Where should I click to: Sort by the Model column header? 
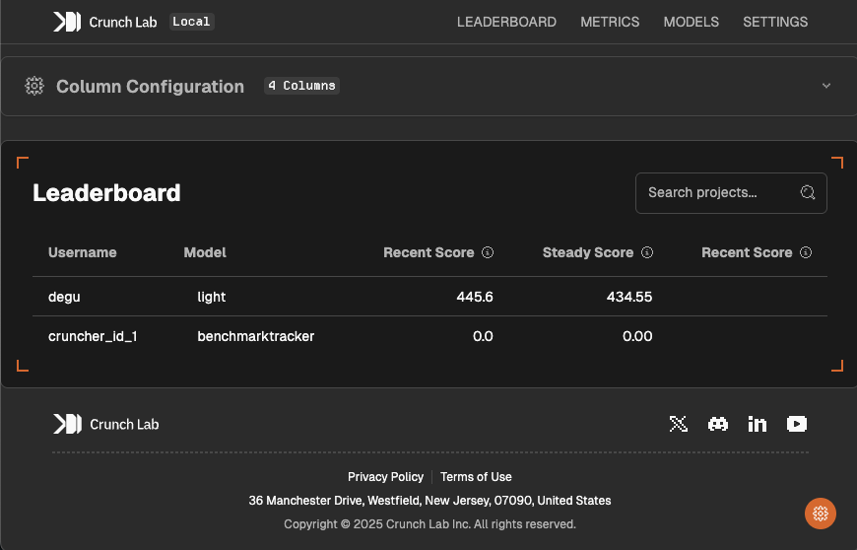[x=205, y=252]
